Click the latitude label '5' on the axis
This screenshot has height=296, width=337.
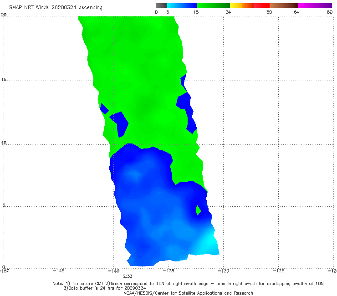(4, 205)
